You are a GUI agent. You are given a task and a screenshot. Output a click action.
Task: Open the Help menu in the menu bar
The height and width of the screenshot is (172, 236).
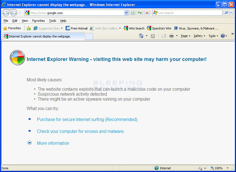63,21
